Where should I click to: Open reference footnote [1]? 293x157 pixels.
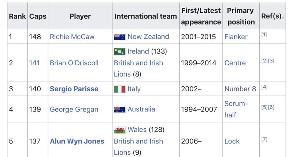pyautogui.click(x=264, y=34)
